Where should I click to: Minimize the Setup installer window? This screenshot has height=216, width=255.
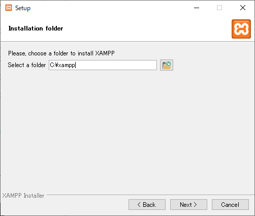coord(197,8)
